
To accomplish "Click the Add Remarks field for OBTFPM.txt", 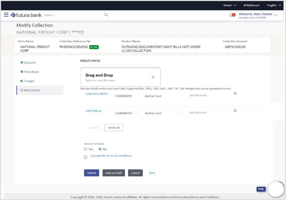I will [x=198, y=112].
